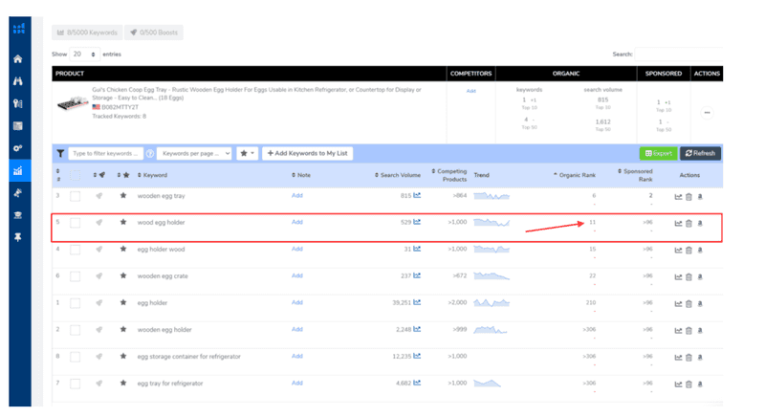Sort by the Search Volume column header
Image resolution: width=765 pixels, height=417 pixels.
[x=399, y=175]
